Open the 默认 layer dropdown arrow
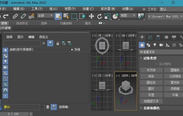Viewport: 183px width, 116px height. (x=41, y=107)
